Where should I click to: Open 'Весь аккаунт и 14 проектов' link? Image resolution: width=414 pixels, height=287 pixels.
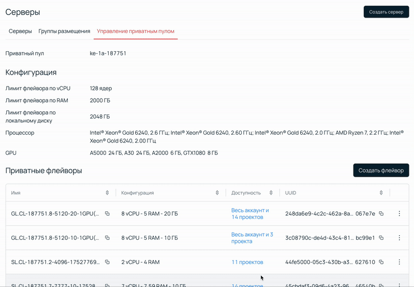click(250, 213)
